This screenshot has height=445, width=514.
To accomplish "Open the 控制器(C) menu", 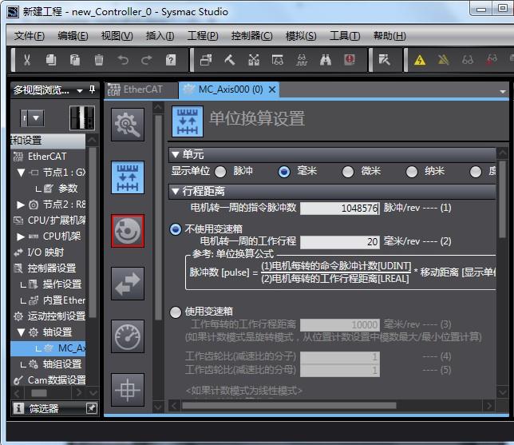I will coord(251,36).
